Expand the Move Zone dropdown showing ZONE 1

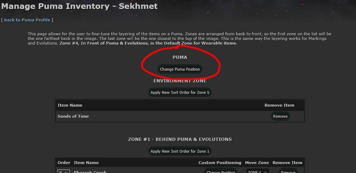pyautogui.click(x=257, y=172)
